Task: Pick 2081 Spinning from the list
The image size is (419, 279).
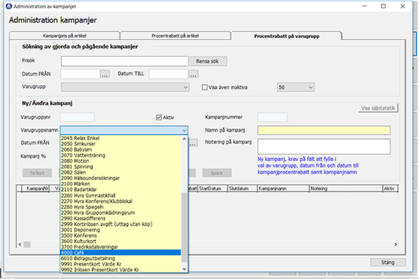Action: point(121,167)
